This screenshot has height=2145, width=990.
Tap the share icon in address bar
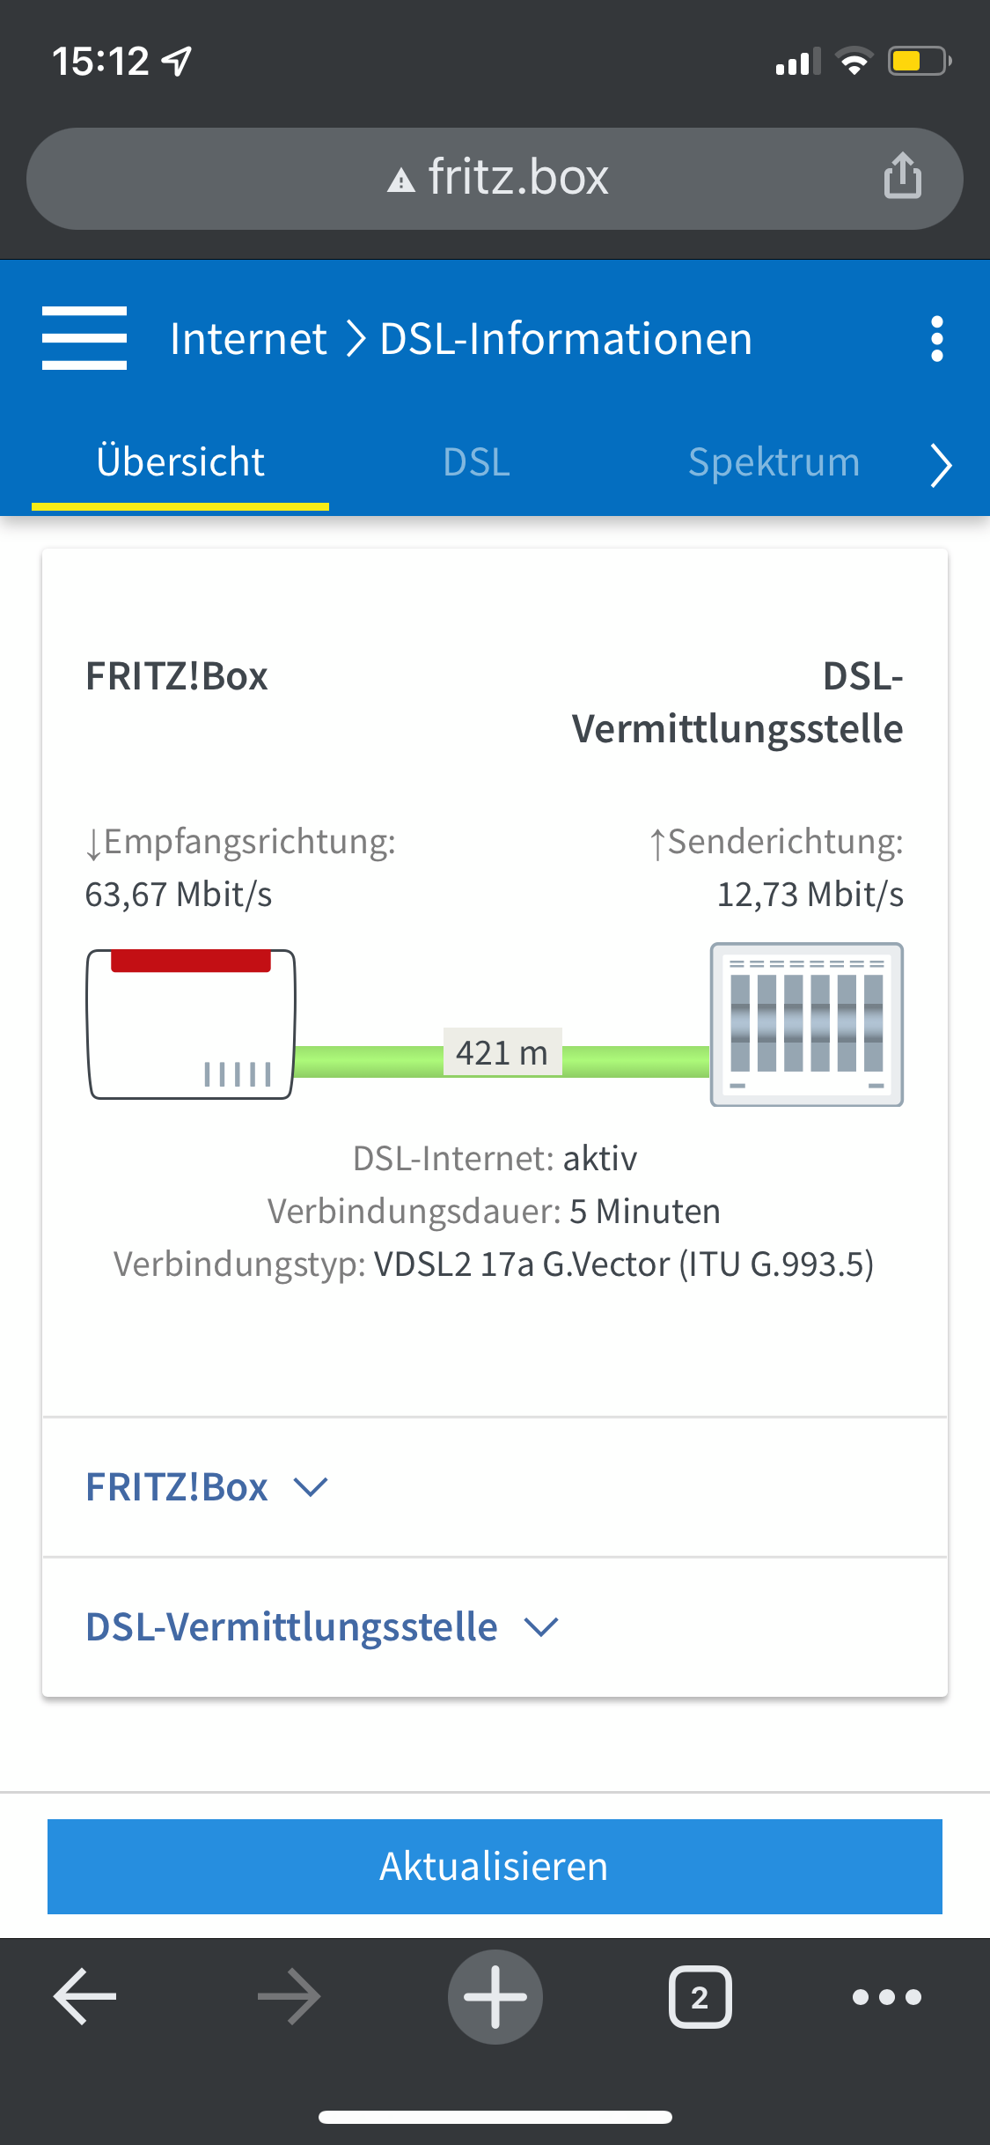pos(902,175)
